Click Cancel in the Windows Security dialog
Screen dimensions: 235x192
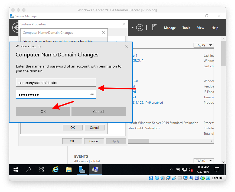pyautogui.click(x=99, y=111)
